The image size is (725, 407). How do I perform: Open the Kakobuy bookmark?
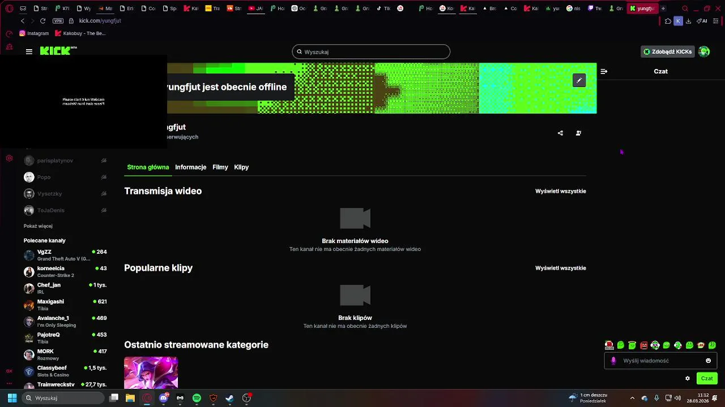[80, 33]
